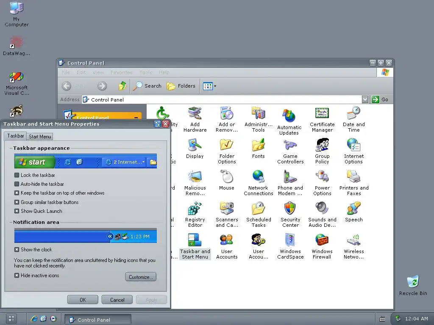Open the View menu
The width and height of the screenshot is (434, 325).
pyautogui.click(x=98, y=72)
